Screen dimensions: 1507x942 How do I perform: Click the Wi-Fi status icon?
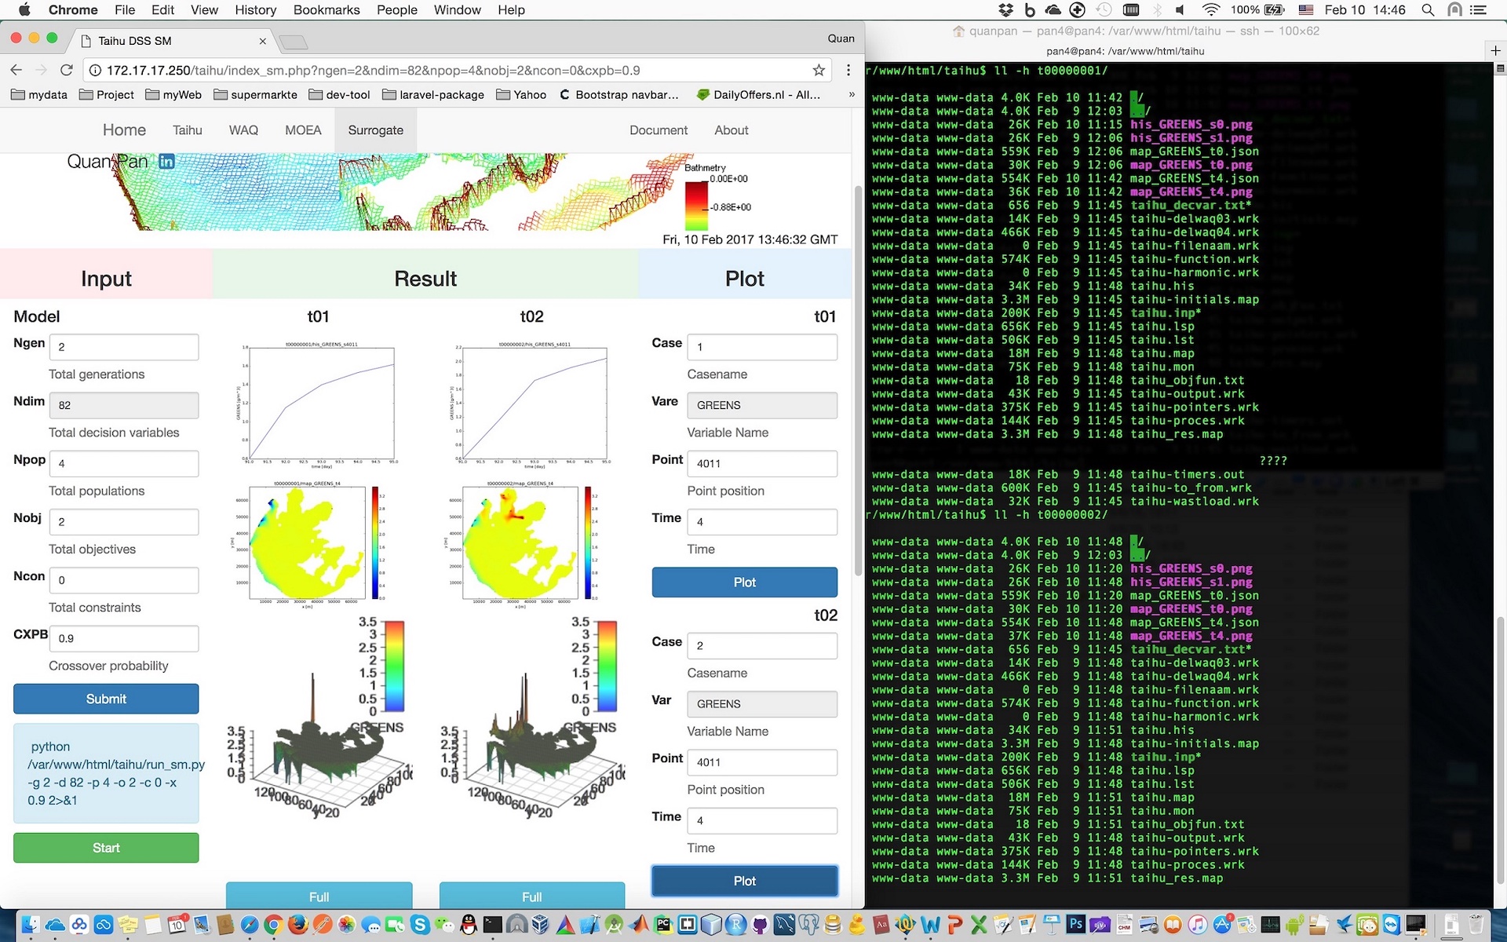[x=1211, y=10]
